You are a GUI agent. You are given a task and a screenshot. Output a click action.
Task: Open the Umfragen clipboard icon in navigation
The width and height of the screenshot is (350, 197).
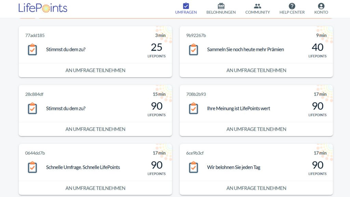(186, 6)
